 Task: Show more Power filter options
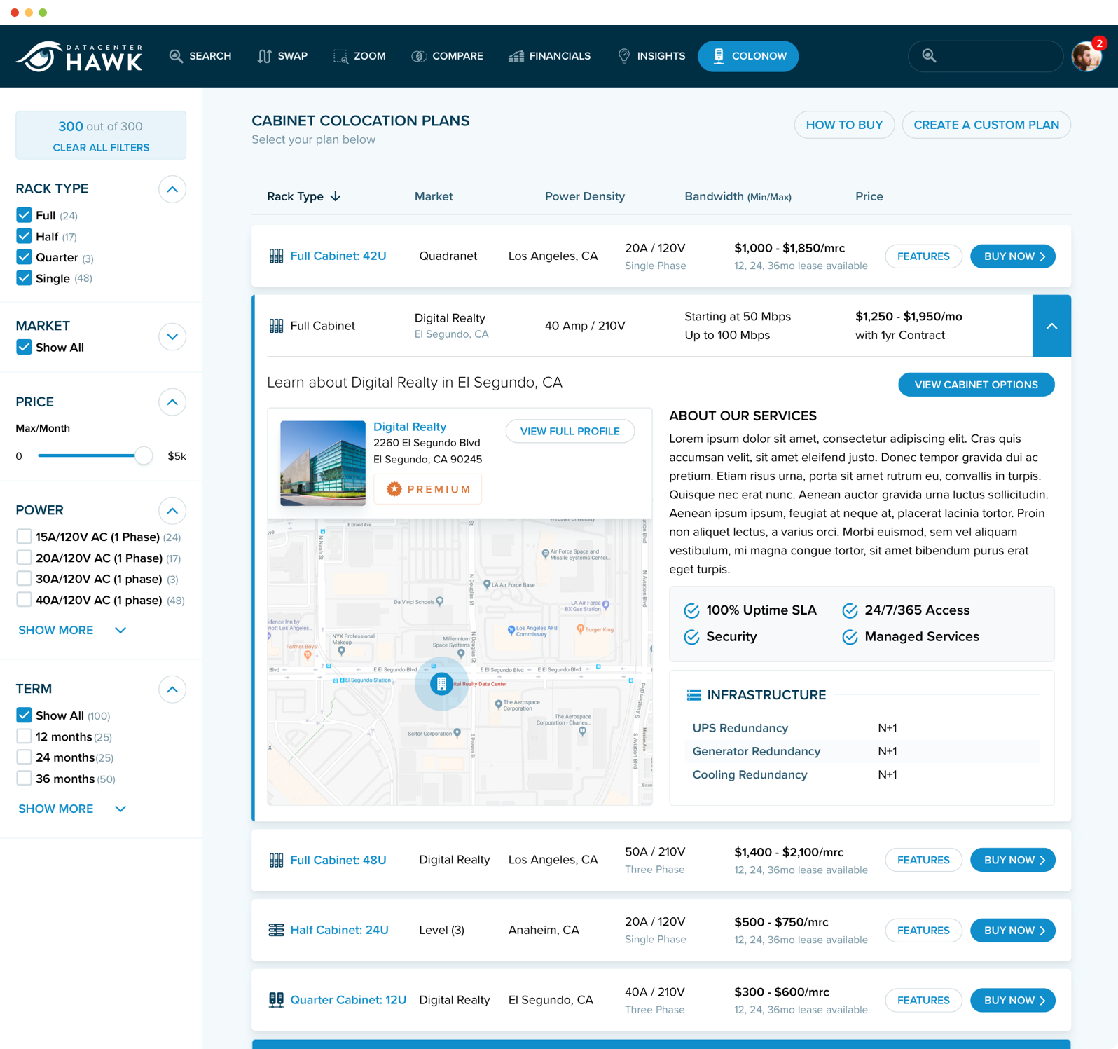(x=72, y=630)
